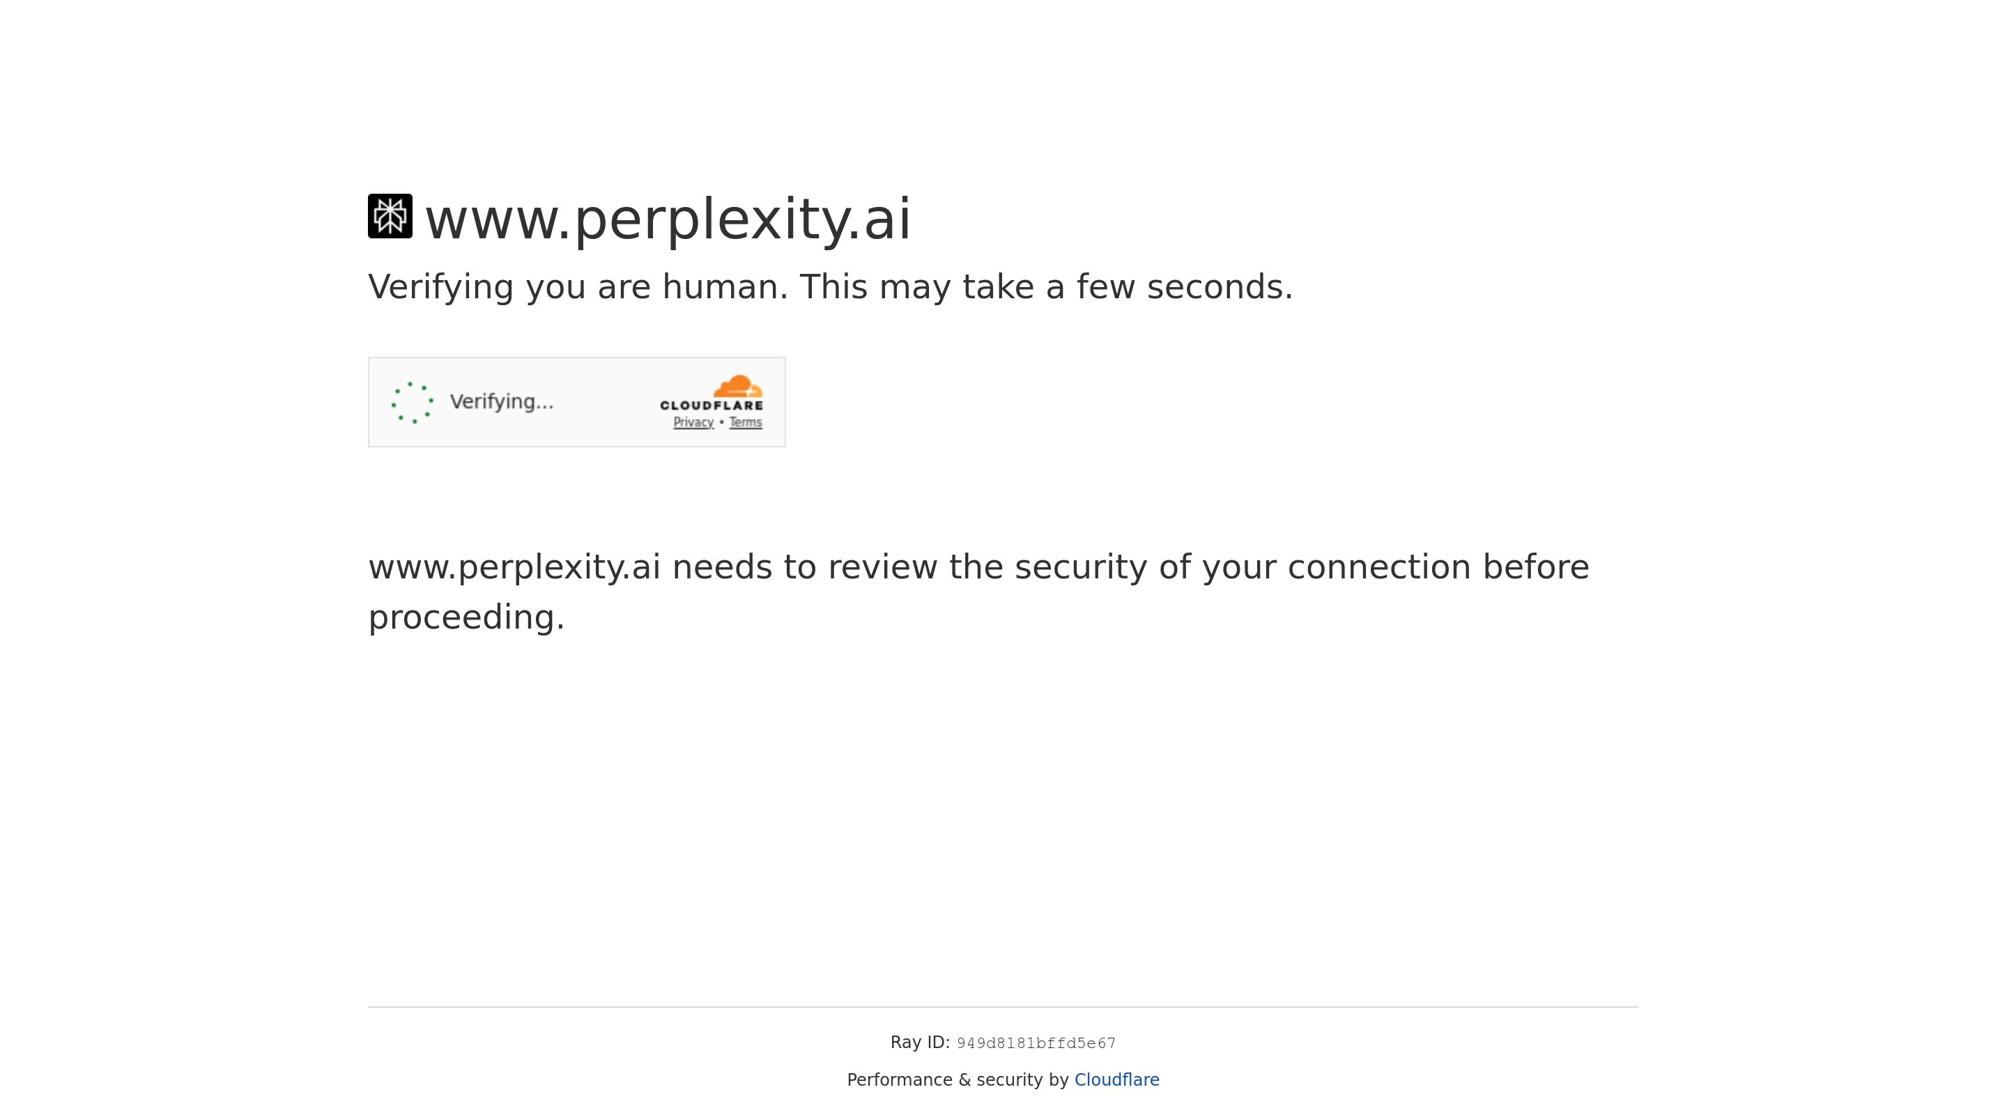Click the "Ray ID:" label
Viewport: 2007px width, 1115px height.
coord(919,1043)
